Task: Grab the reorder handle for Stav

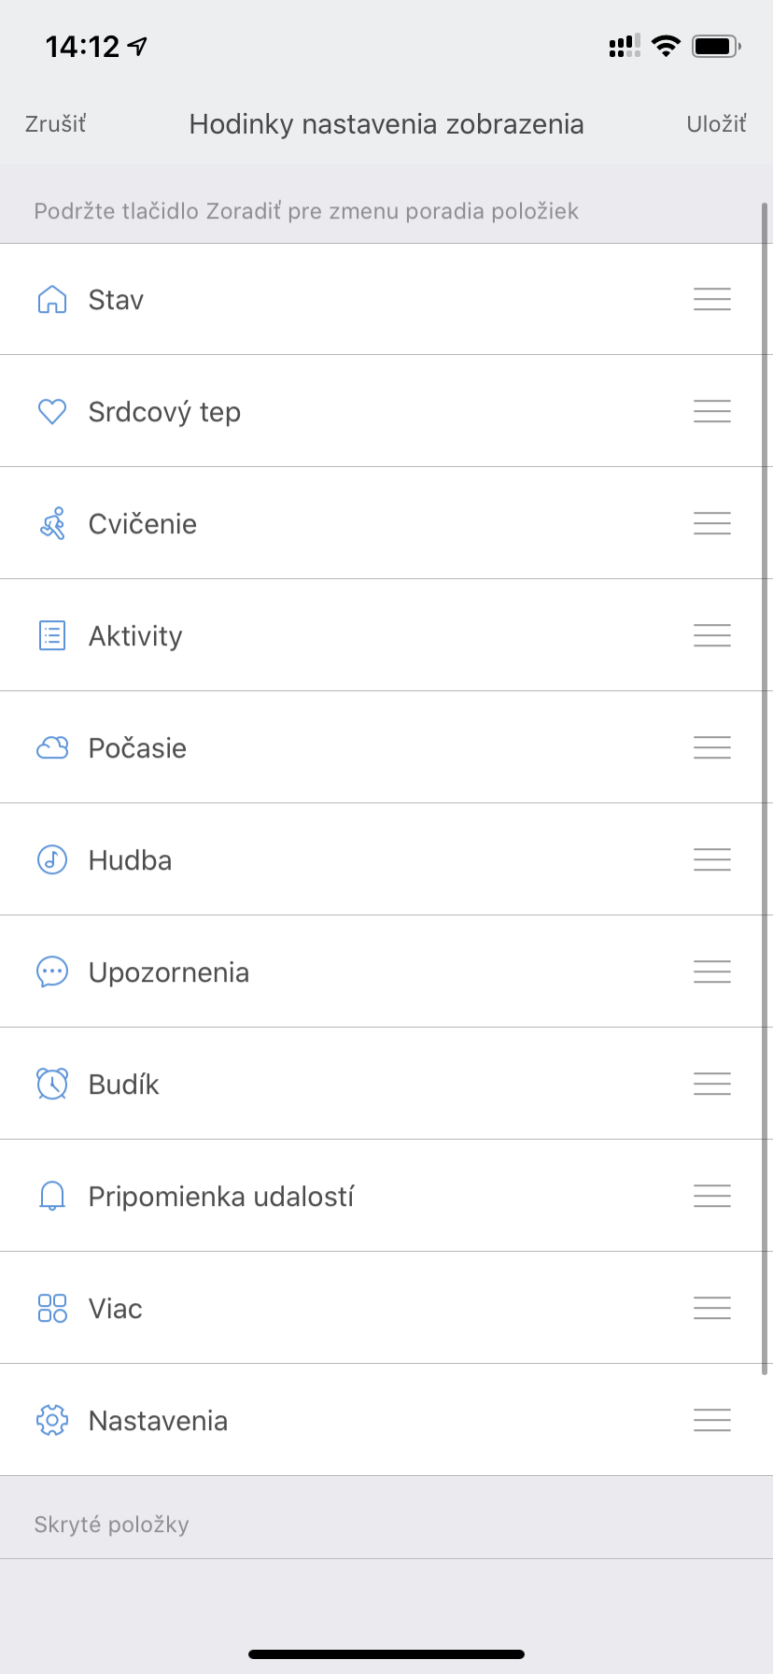Action: pos(712,299)
